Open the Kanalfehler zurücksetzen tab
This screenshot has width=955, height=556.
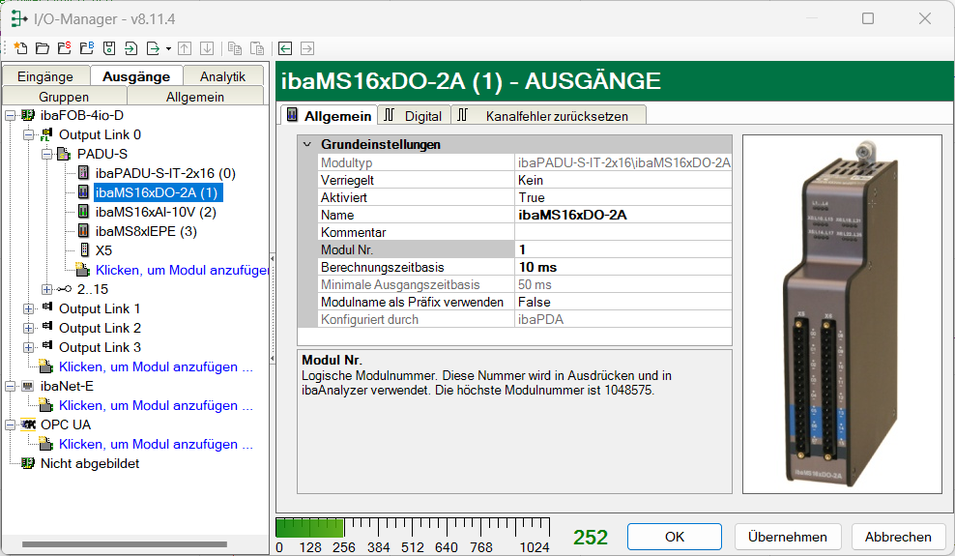(547, 115)
